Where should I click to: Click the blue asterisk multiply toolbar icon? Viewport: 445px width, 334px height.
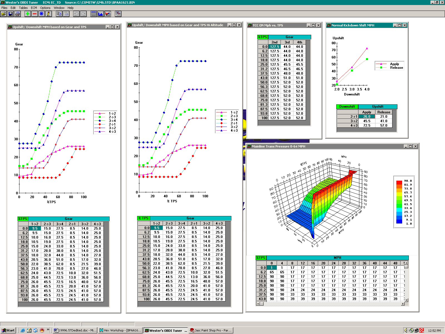pos(42,14)
